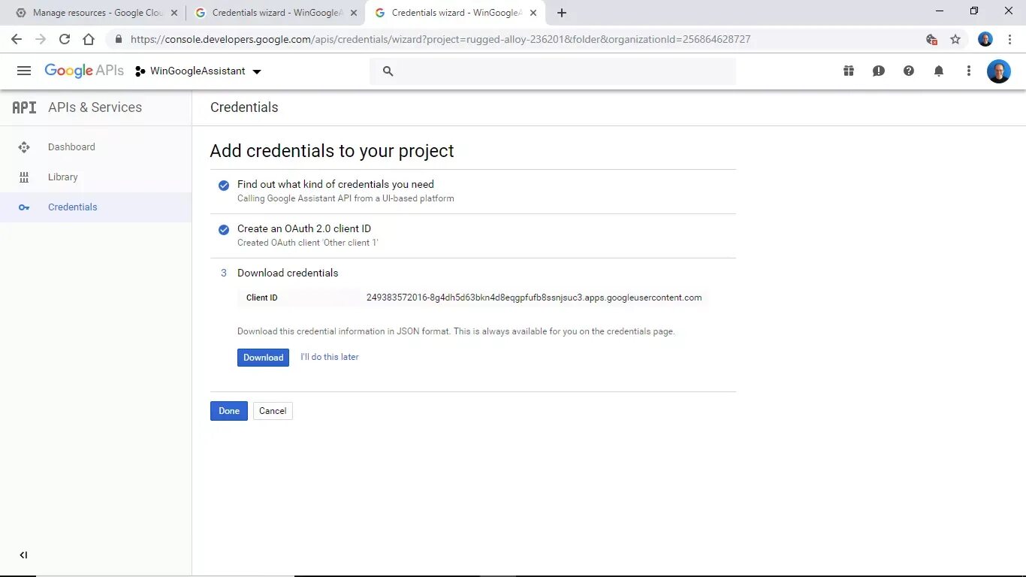Click the APIs & Services heading
Screen dimensions: 1026x577
(95, 107)
